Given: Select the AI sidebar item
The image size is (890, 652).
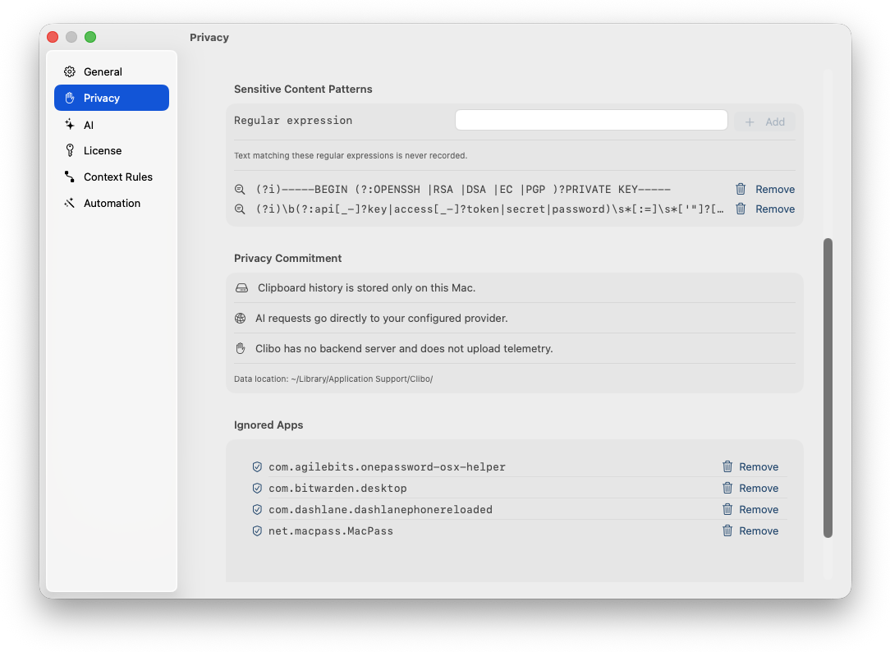Looking at the screenshot, I should coord(112,125).
